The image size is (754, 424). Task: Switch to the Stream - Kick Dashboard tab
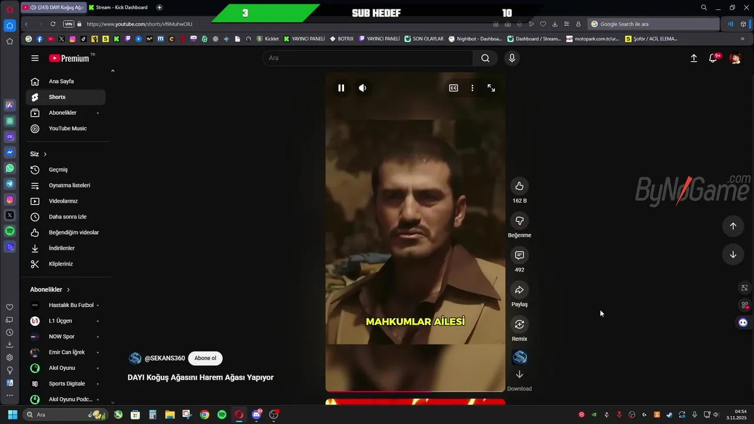(x=120, y=8)
